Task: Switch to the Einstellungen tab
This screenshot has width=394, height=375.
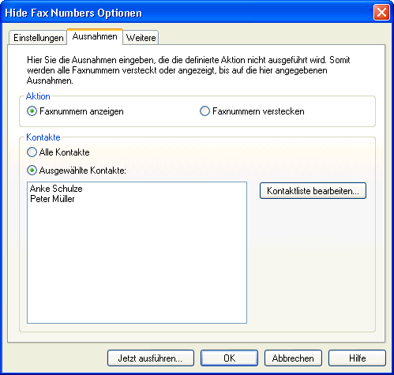Action: (38, 38)
